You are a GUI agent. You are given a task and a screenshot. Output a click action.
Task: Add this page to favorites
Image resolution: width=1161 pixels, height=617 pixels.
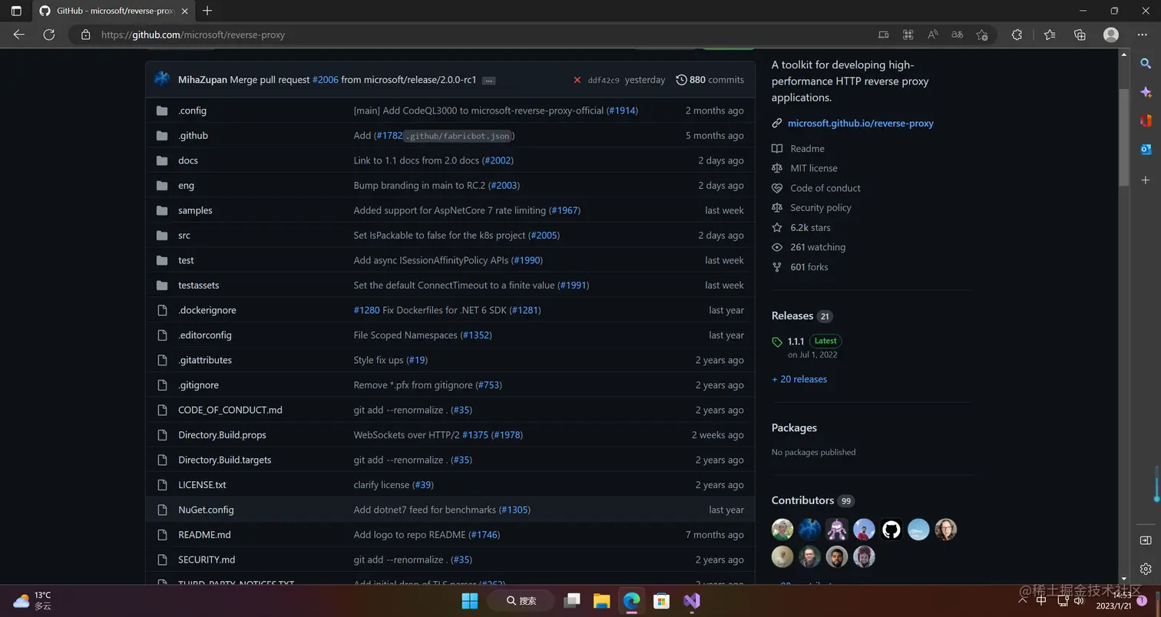(x=982, y=35)
